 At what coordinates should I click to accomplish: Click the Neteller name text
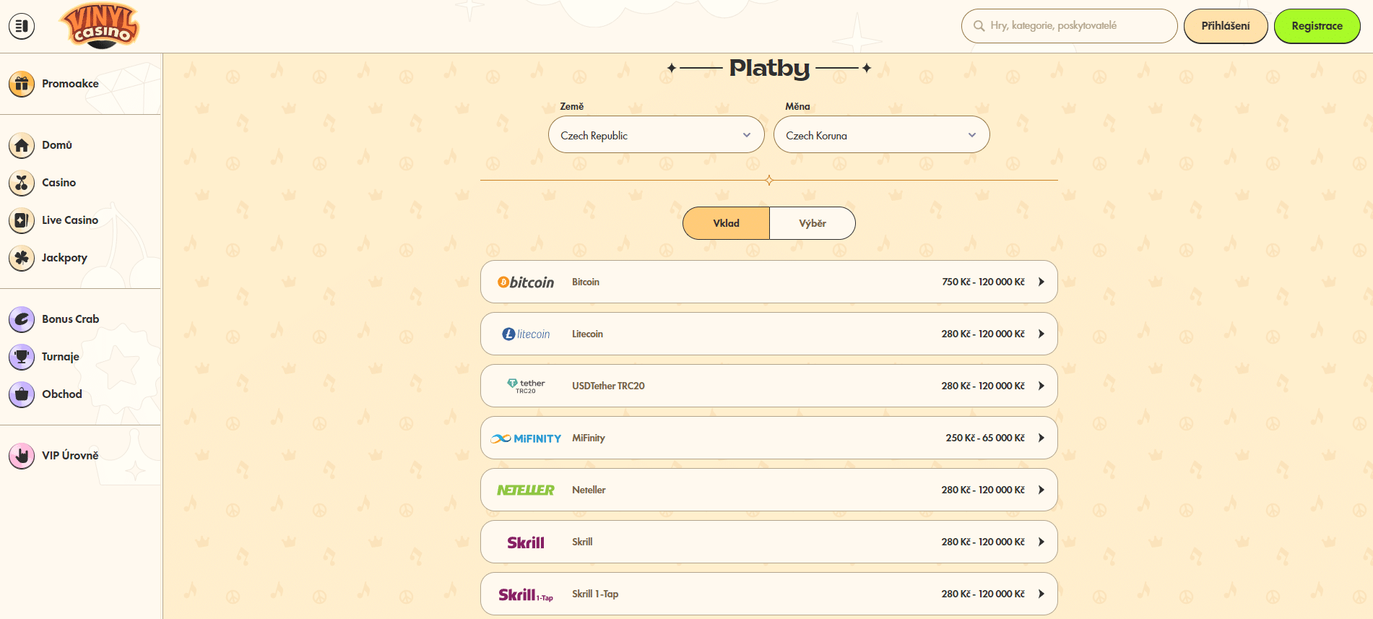[x=589, y=490]
